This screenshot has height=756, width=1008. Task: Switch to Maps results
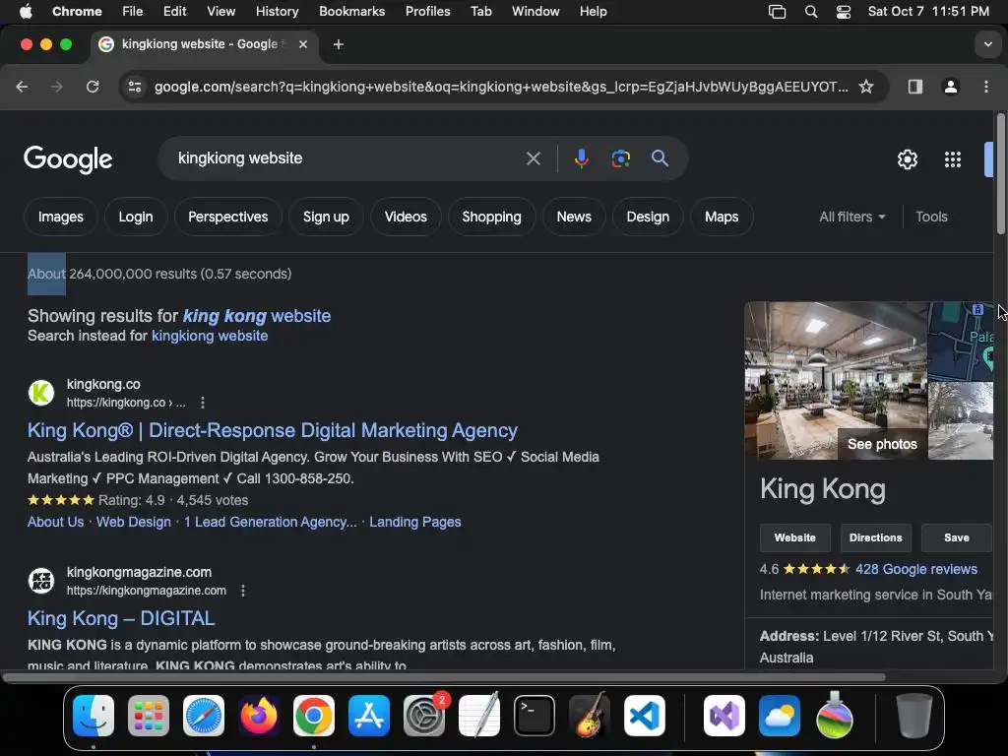[x=722, y=217]
